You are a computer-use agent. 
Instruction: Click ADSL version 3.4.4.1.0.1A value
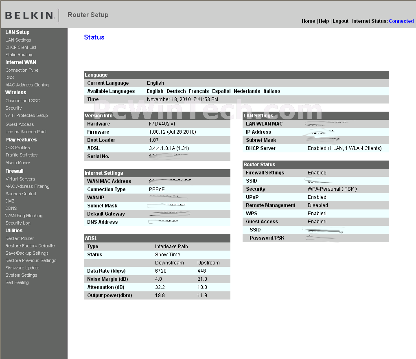(x=169, y=148)
